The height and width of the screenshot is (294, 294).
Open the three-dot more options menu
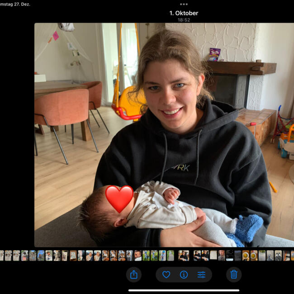tap(184, 4)
